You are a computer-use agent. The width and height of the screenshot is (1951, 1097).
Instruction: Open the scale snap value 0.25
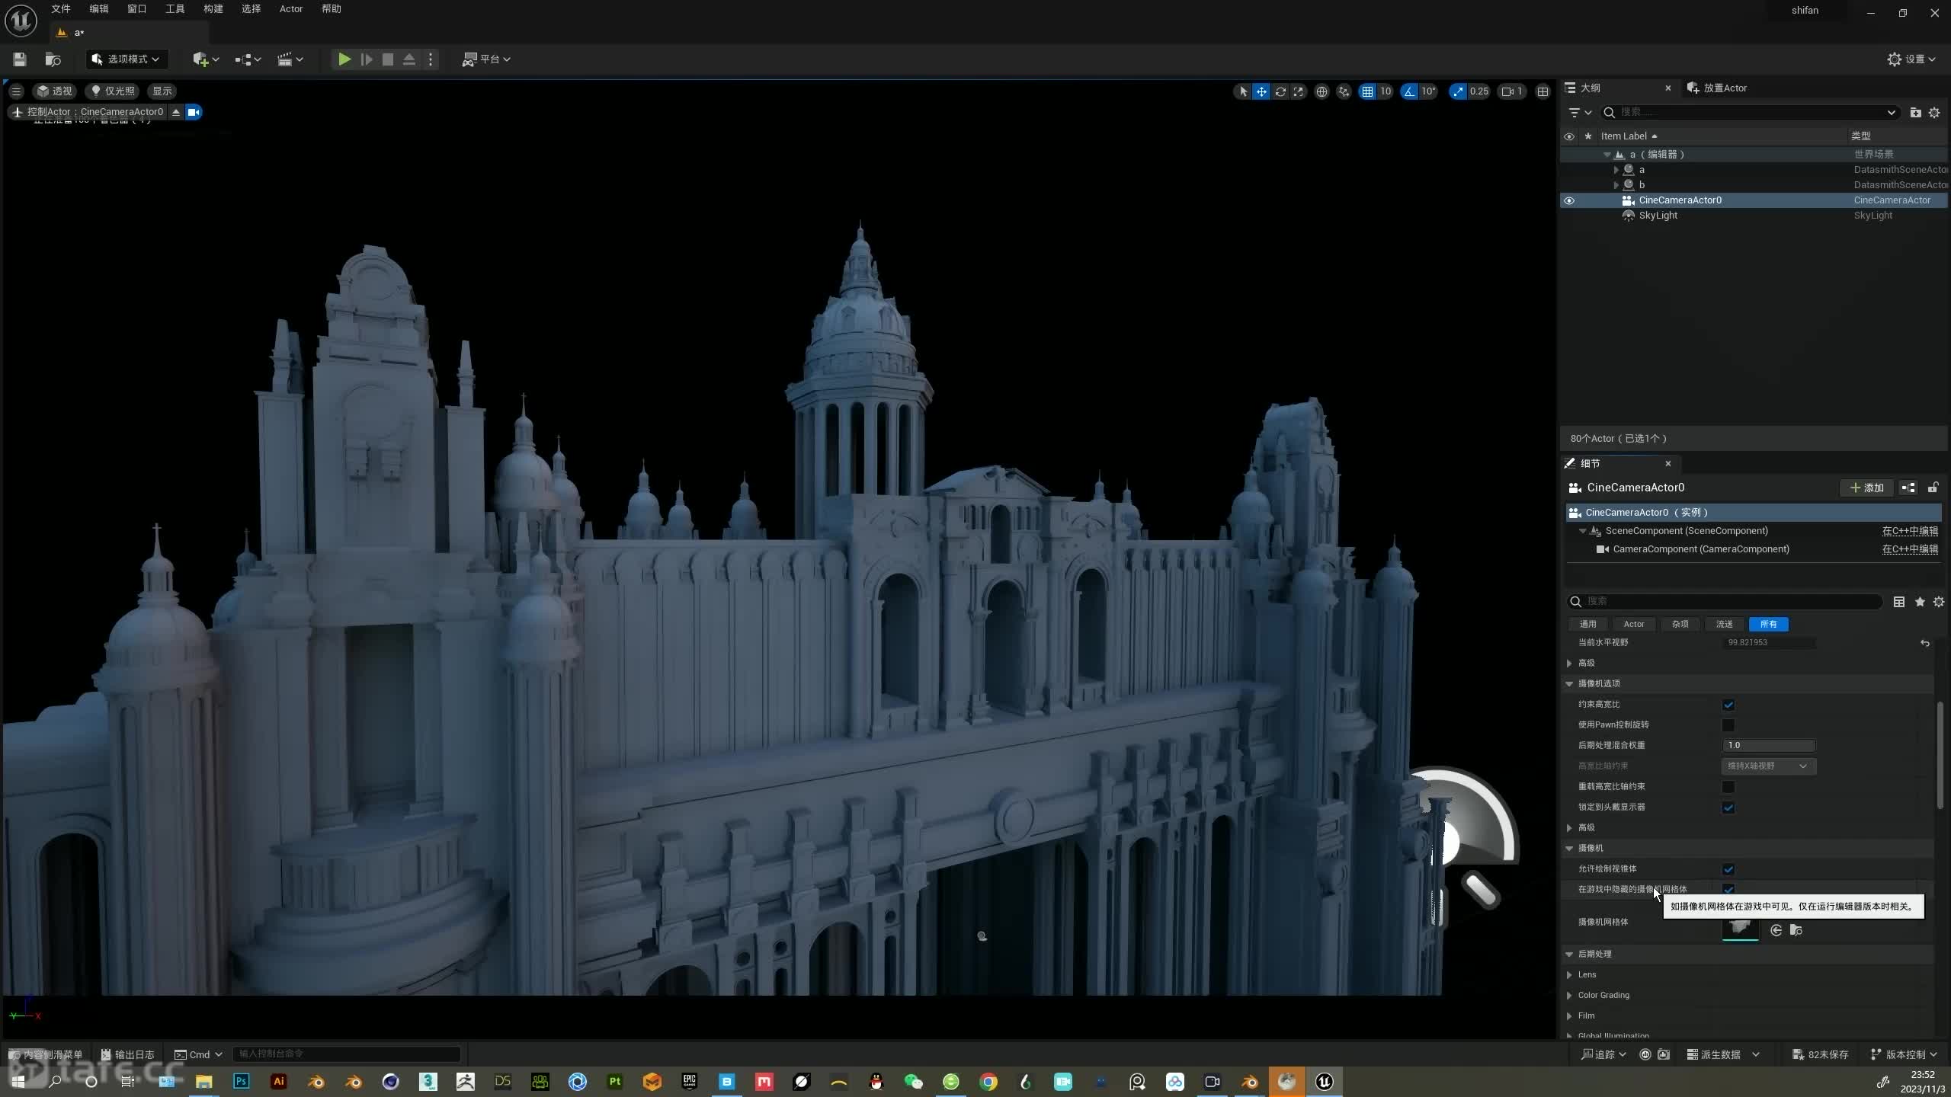pyautogui.click(x=1478, y=91)
